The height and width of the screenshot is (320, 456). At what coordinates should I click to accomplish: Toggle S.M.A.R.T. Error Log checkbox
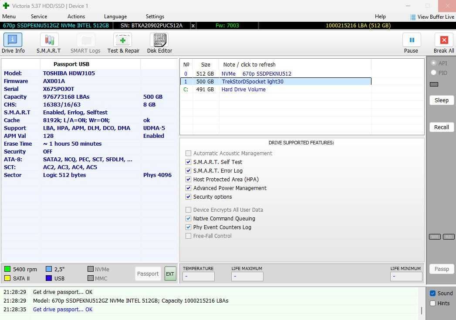[188, 171]
